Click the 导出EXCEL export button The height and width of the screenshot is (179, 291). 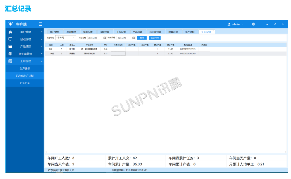coord(154,38)
